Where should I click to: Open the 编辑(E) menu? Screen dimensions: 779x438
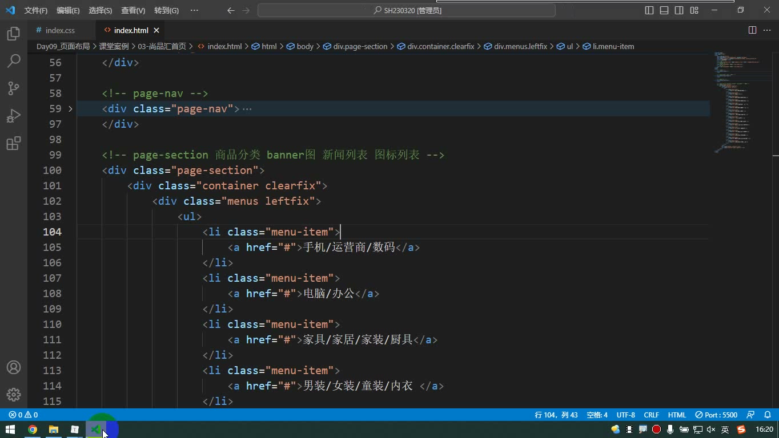pyautogui.click(x=69, y=10)
